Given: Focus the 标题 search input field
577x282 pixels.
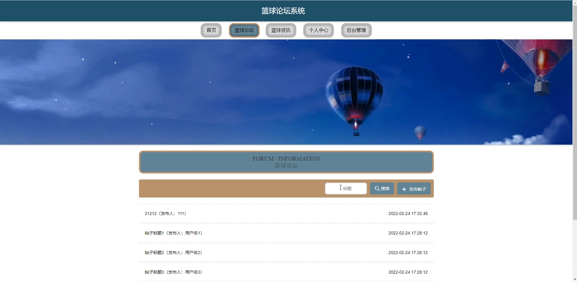Looking at the screenshot, I should pyautogui.click(x=346, y=189).
